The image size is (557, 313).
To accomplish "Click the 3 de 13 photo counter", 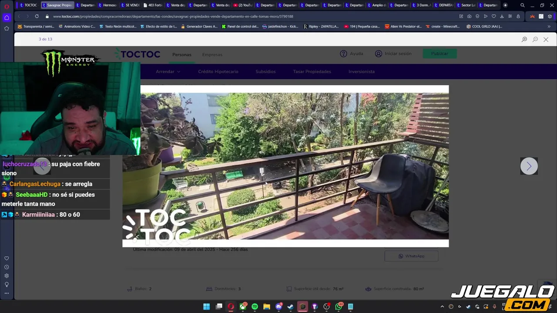I will [x=45, y=39].
